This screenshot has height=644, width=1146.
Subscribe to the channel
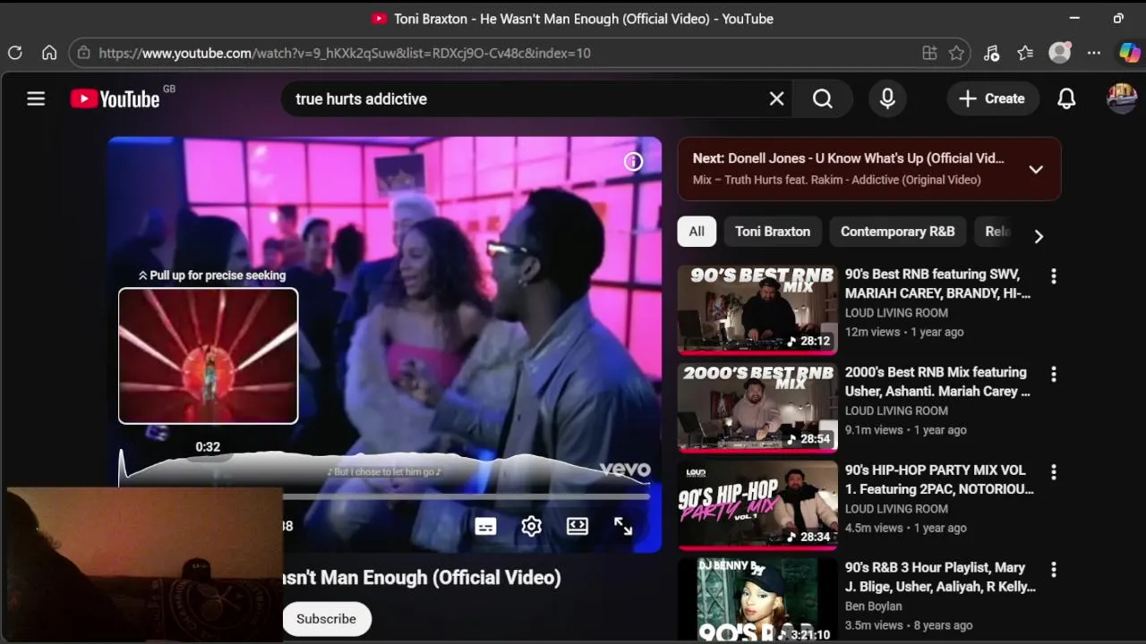coord(327,619)
